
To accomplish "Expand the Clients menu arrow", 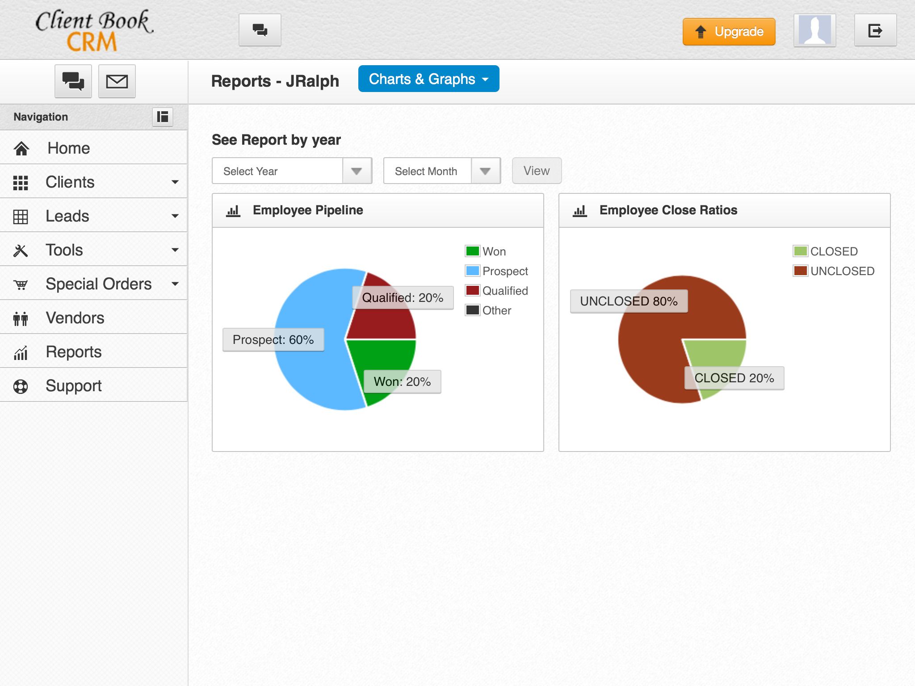I will pyautogui.click(x=175, y=182).
